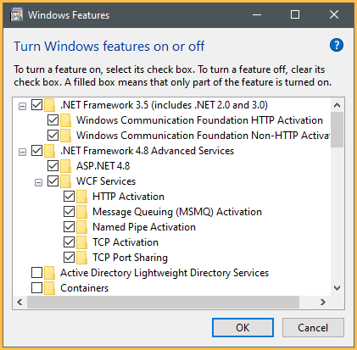
Task: Click the horizontal scrollbar thumb
Action: pyautogui.click(x=163, y=303)
